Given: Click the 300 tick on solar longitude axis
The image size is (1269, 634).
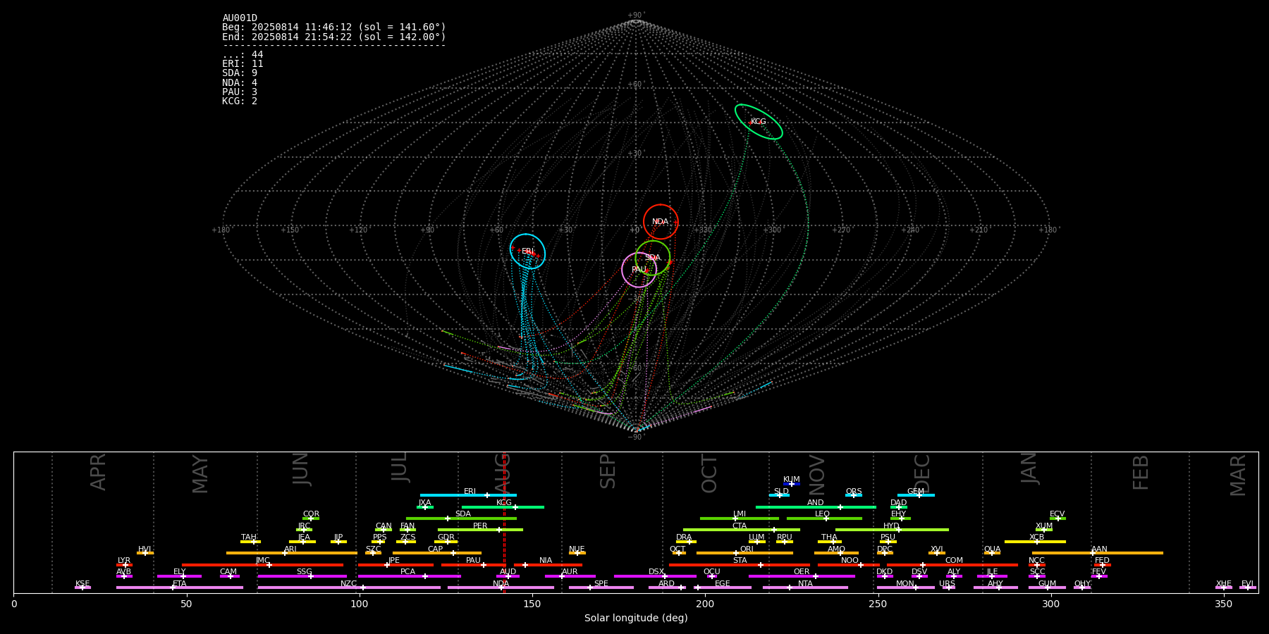Looking at the screenshot, I should (1050, 604).
